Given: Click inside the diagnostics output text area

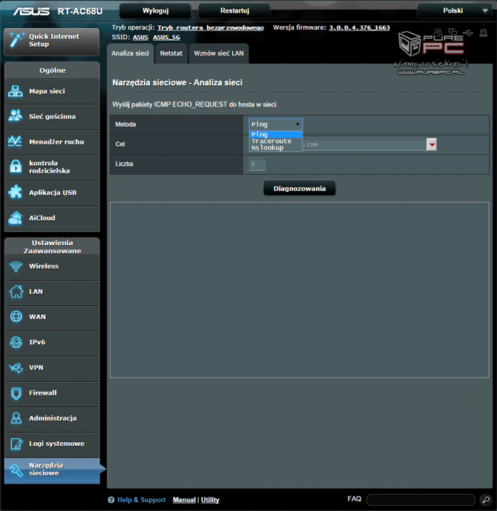Looking at the screenshot, I should tap(300, 290).
